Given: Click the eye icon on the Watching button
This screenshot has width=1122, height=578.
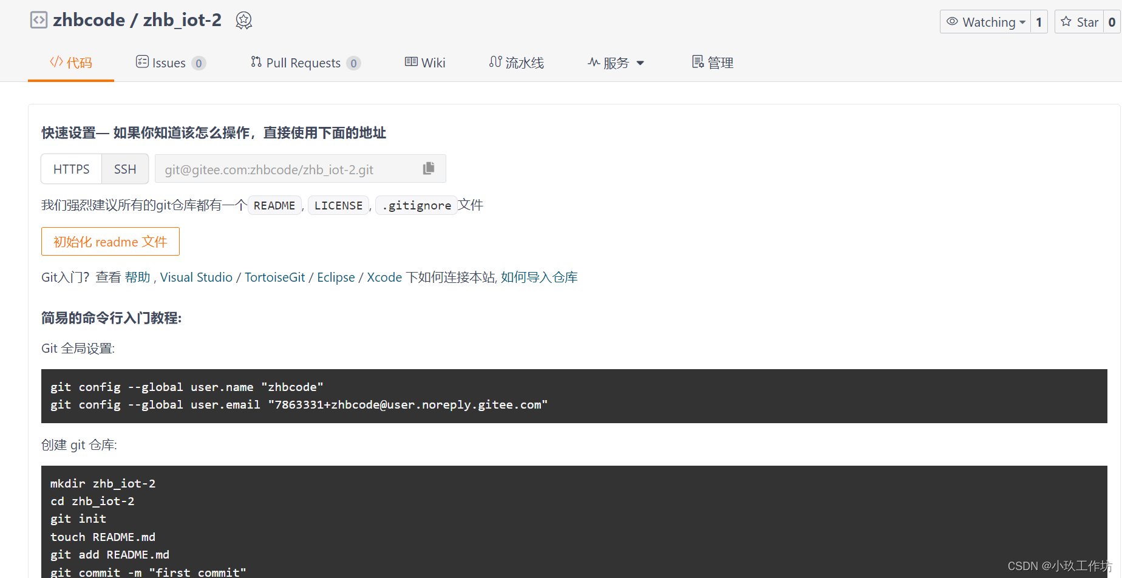Looking at the screenshot, I should 953,22.
